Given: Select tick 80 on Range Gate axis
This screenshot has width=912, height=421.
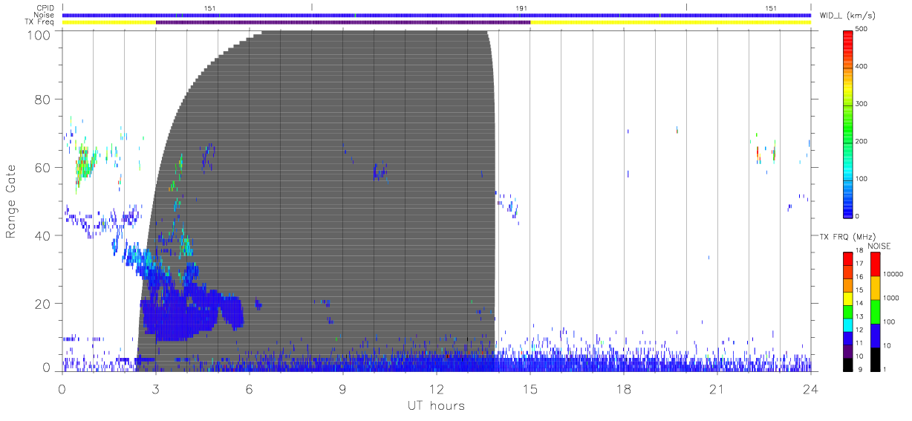Looking at the screenshot, I should click(x=42, y=99).
